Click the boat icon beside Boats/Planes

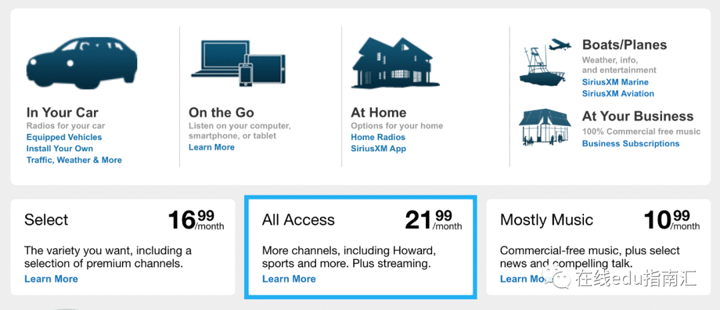(x=542, y=67)
